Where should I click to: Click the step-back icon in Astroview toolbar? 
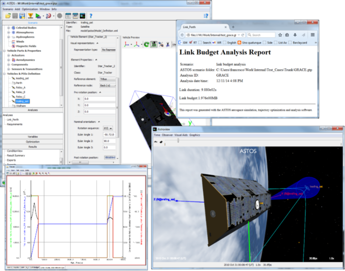(x=156, y=142)
